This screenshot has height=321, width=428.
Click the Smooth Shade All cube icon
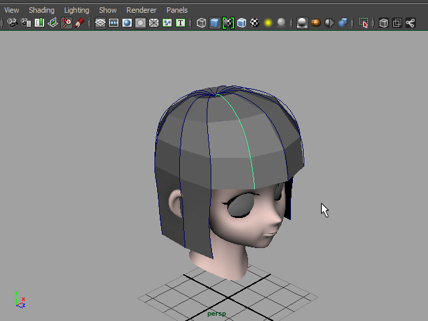[214, 23]
